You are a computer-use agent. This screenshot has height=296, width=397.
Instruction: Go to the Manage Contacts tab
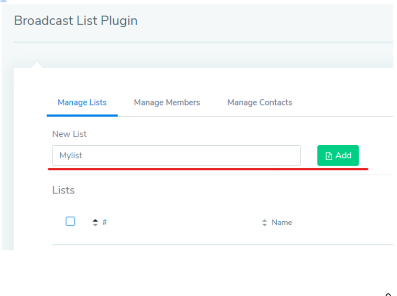pos(260,102)
